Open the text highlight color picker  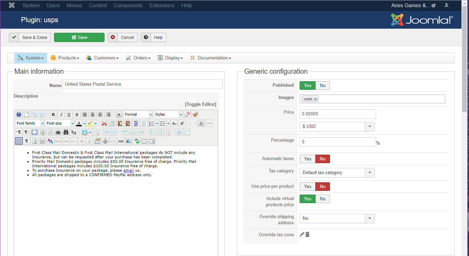click(x=96, y=124)
